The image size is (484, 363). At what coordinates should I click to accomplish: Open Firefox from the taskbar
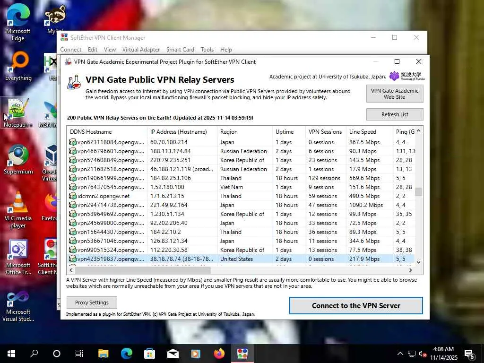pyautogui.click(x=219, y=354)
